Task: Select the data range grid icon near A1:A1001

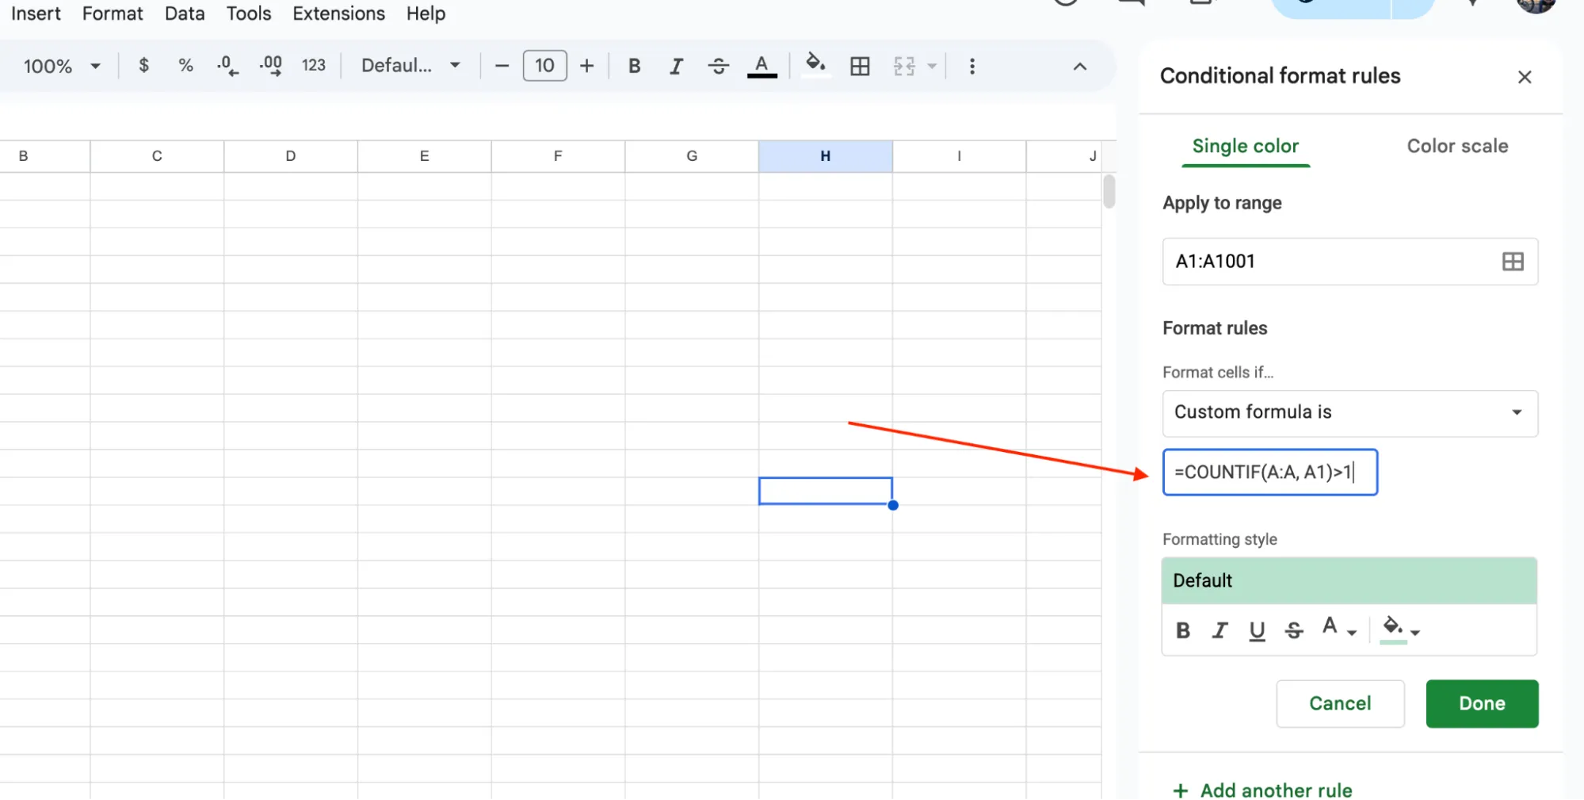Action: pyautogui.click(x=1512, y=262)
